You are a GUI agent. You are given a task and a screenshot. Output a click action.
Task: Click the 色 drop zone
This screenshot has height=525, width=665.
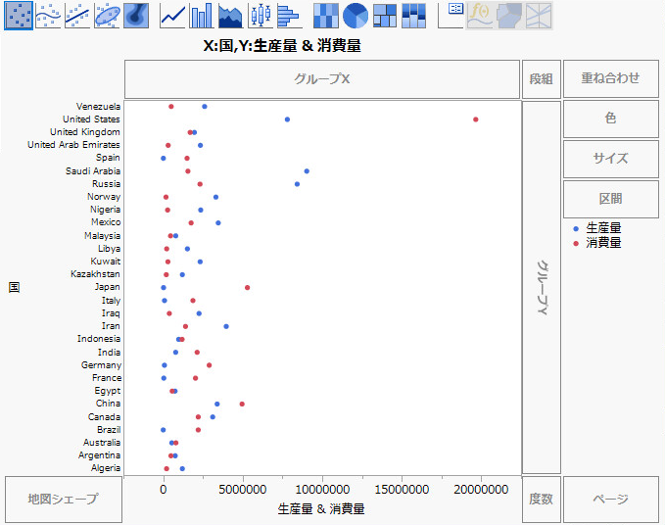click(x=610, y=119)
